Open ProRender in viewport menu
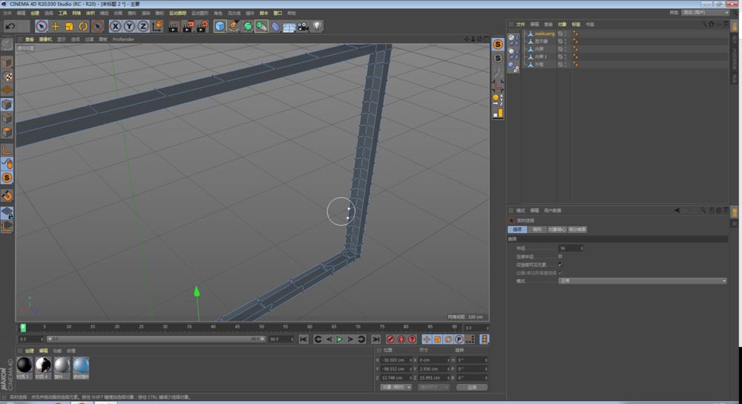Image resolution: width=742 pixels, height=404 pixels. click(123, 39)
